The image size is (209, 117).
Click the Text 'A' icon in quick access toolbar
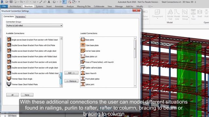[x=49, y=2]
